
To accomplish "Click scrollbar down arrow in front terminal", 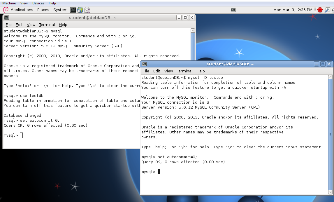I will coord(331,192).
